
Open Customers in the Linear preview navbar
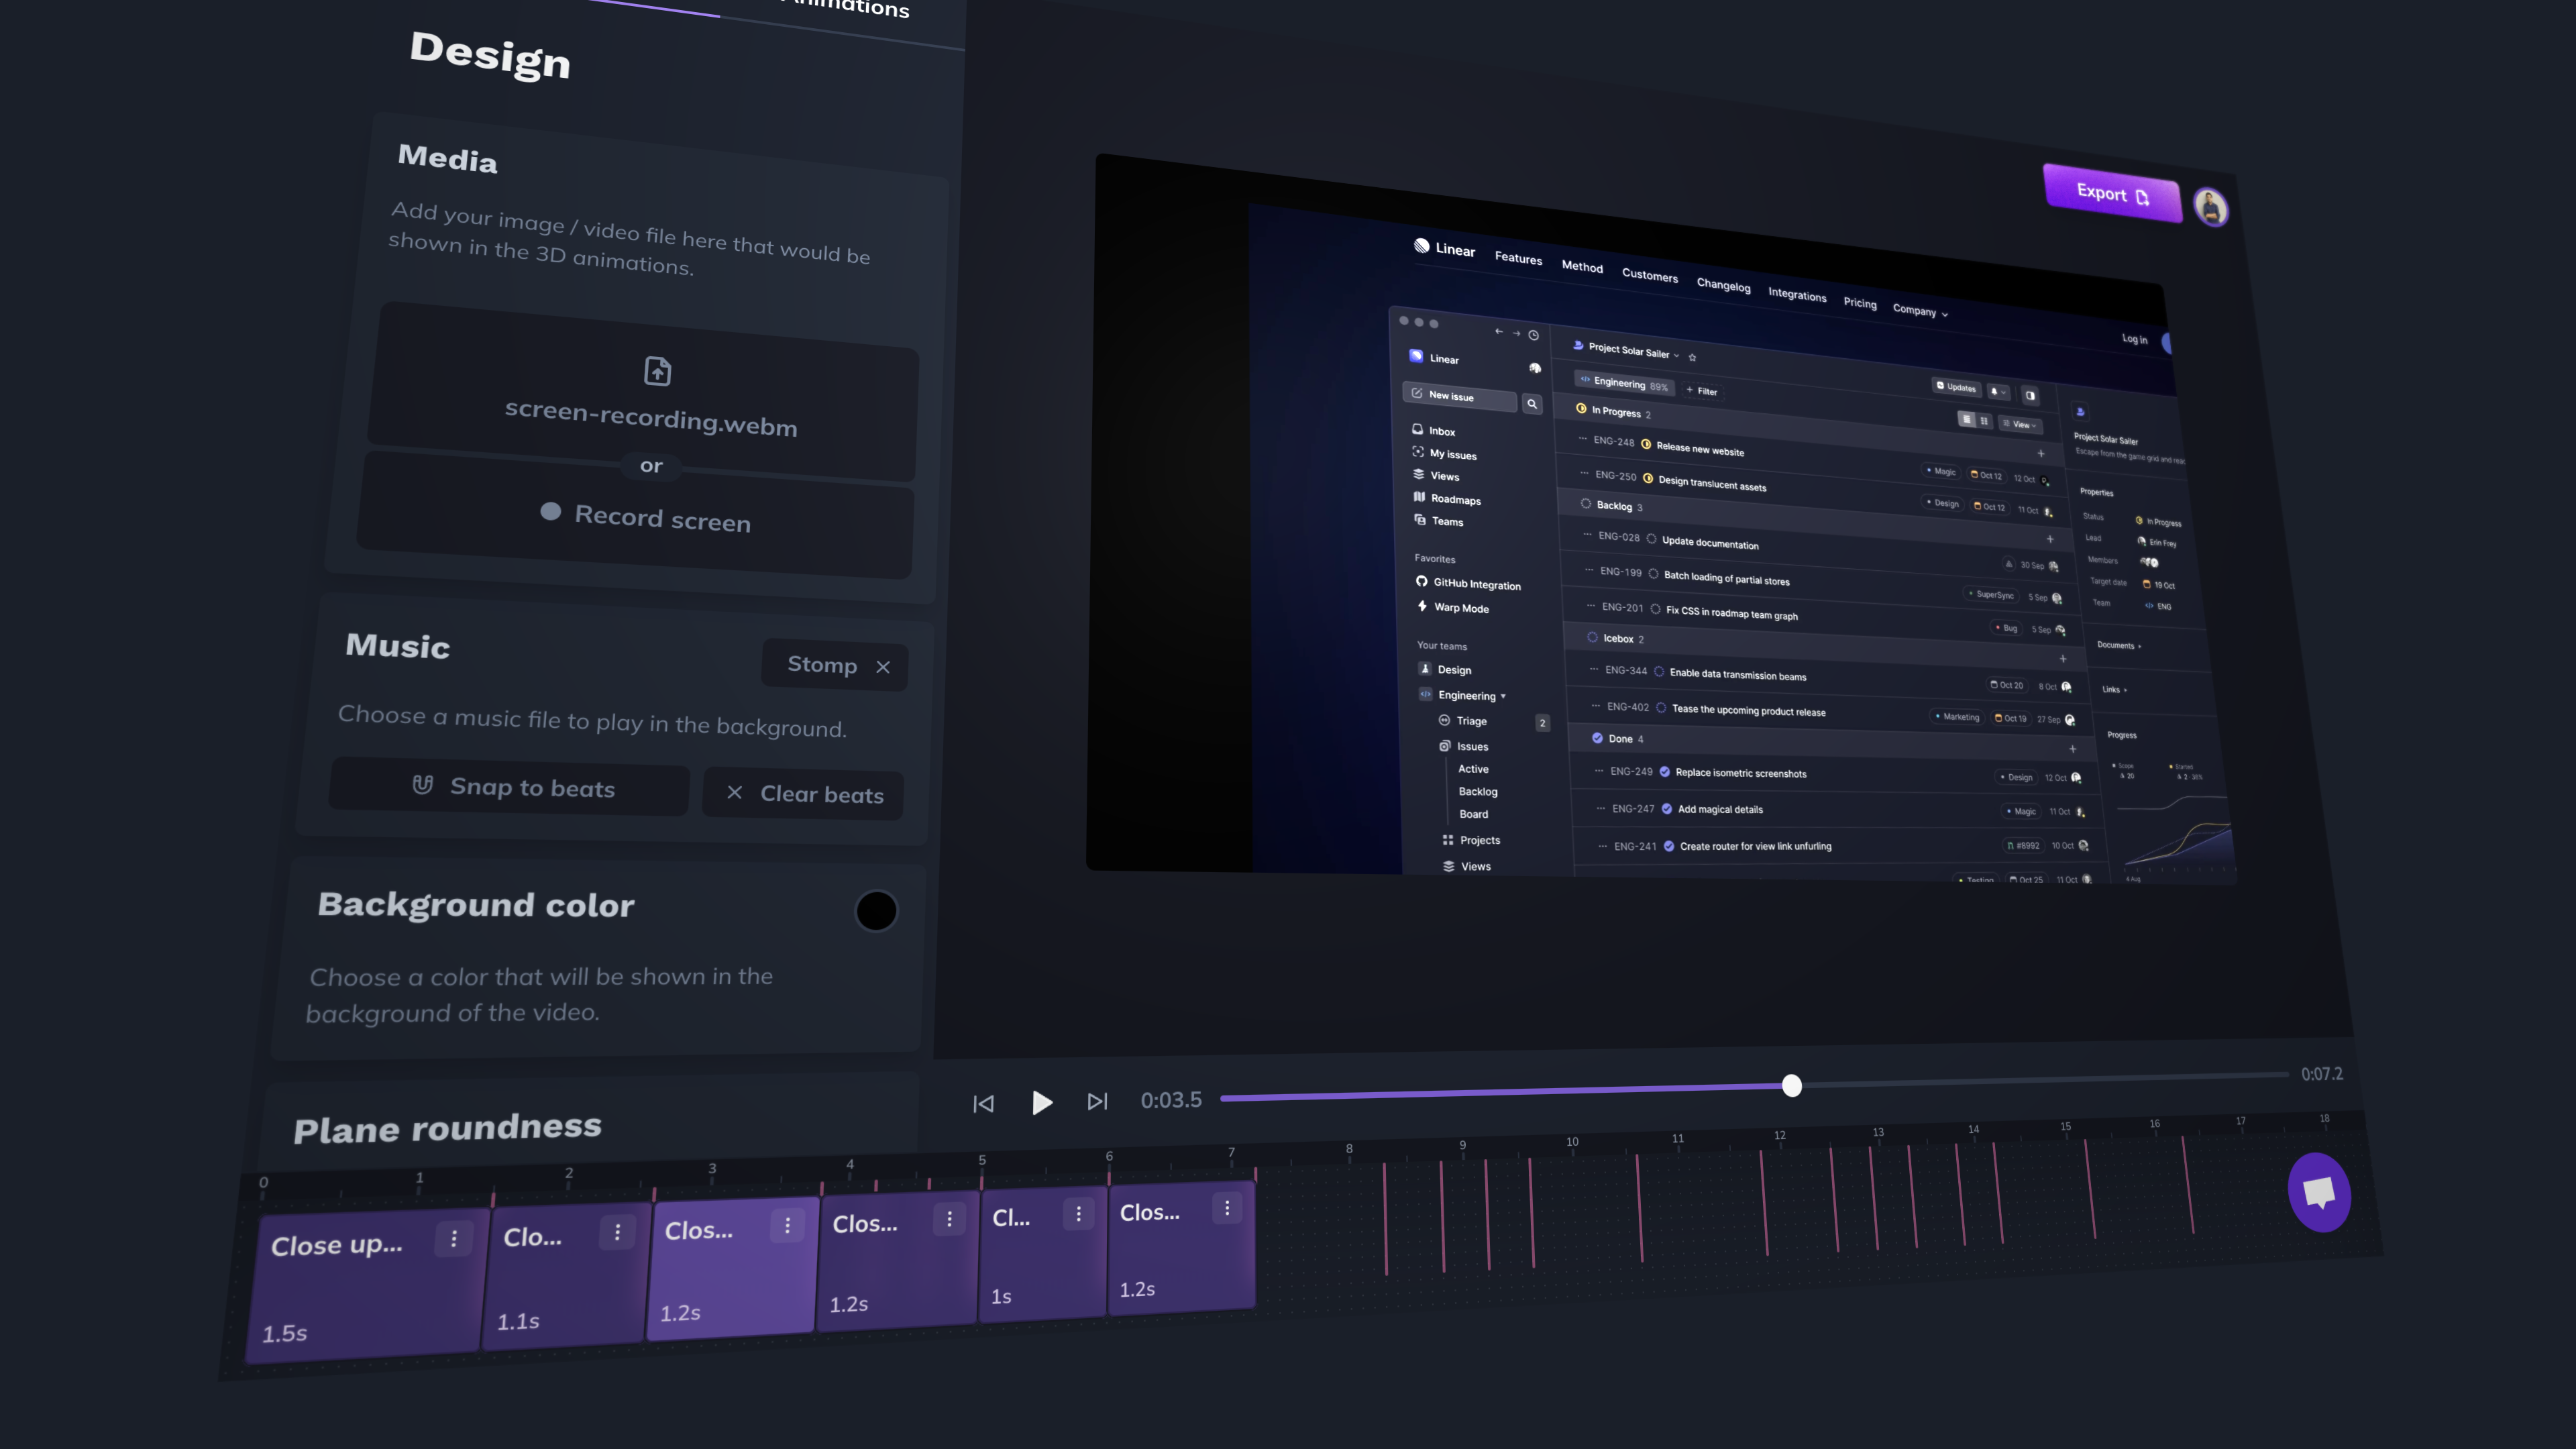[1650, 276]
